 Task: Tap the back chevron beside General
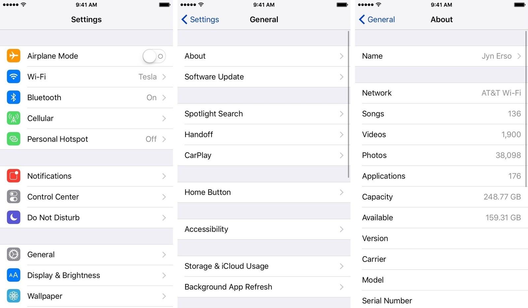(362, 19)
